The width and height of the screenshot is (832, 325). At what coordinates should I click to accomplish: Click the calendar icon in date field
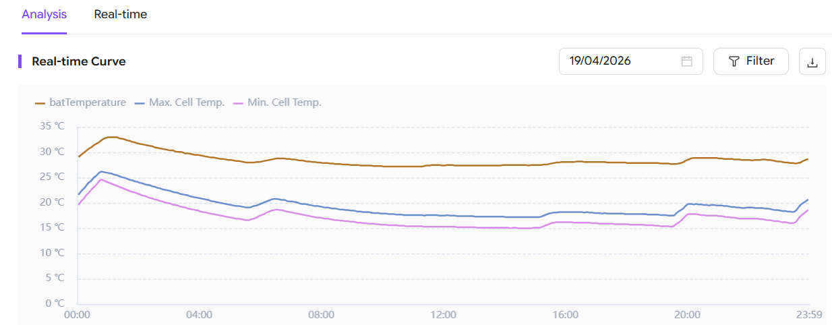tap(687, 61)
